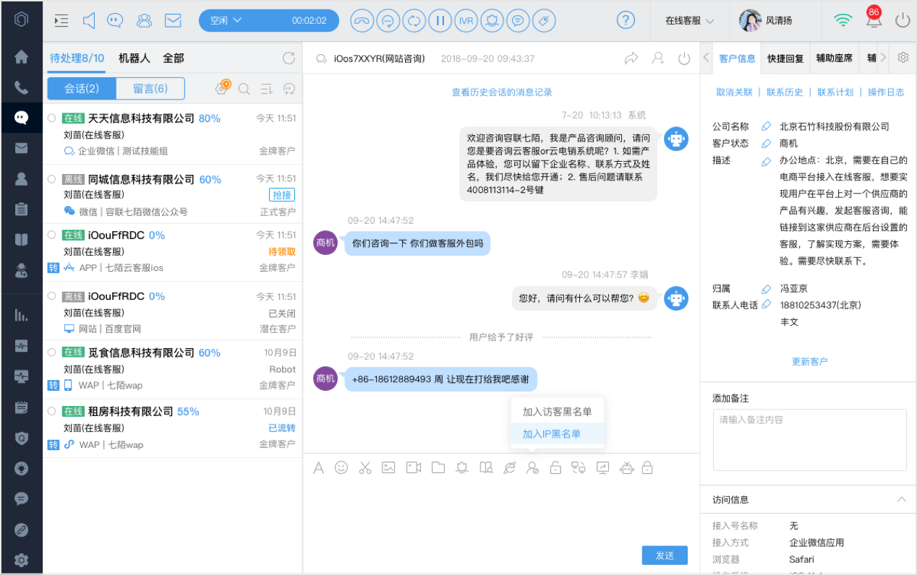
Task: Select the radio circle for 天天信息科技有限公司
Action: point(51,118)
